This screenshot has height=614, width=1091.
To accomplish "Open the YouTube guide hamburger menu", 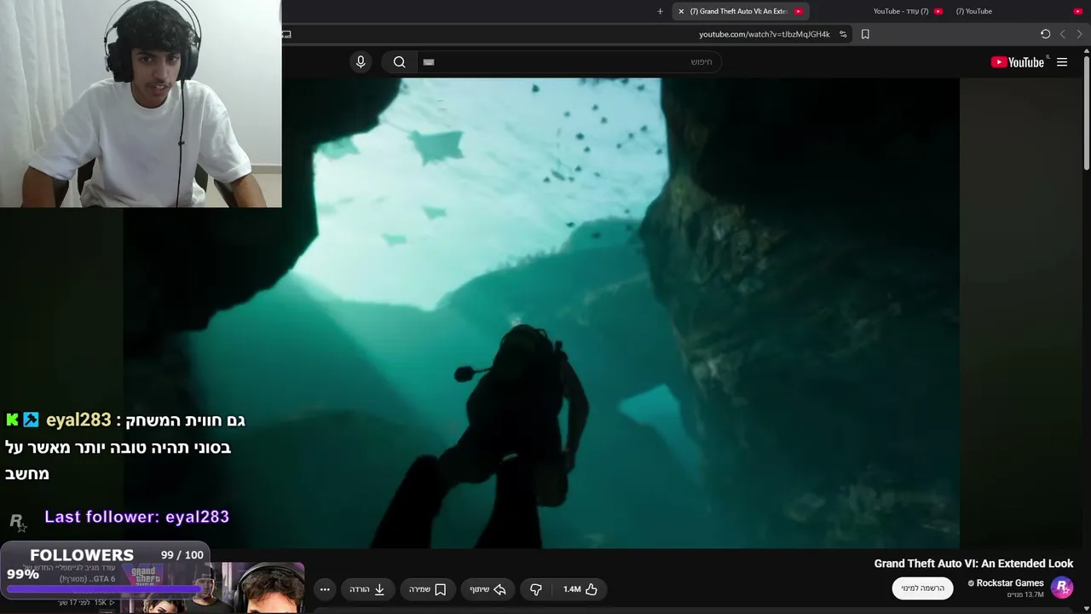I will click(1062, 62).
